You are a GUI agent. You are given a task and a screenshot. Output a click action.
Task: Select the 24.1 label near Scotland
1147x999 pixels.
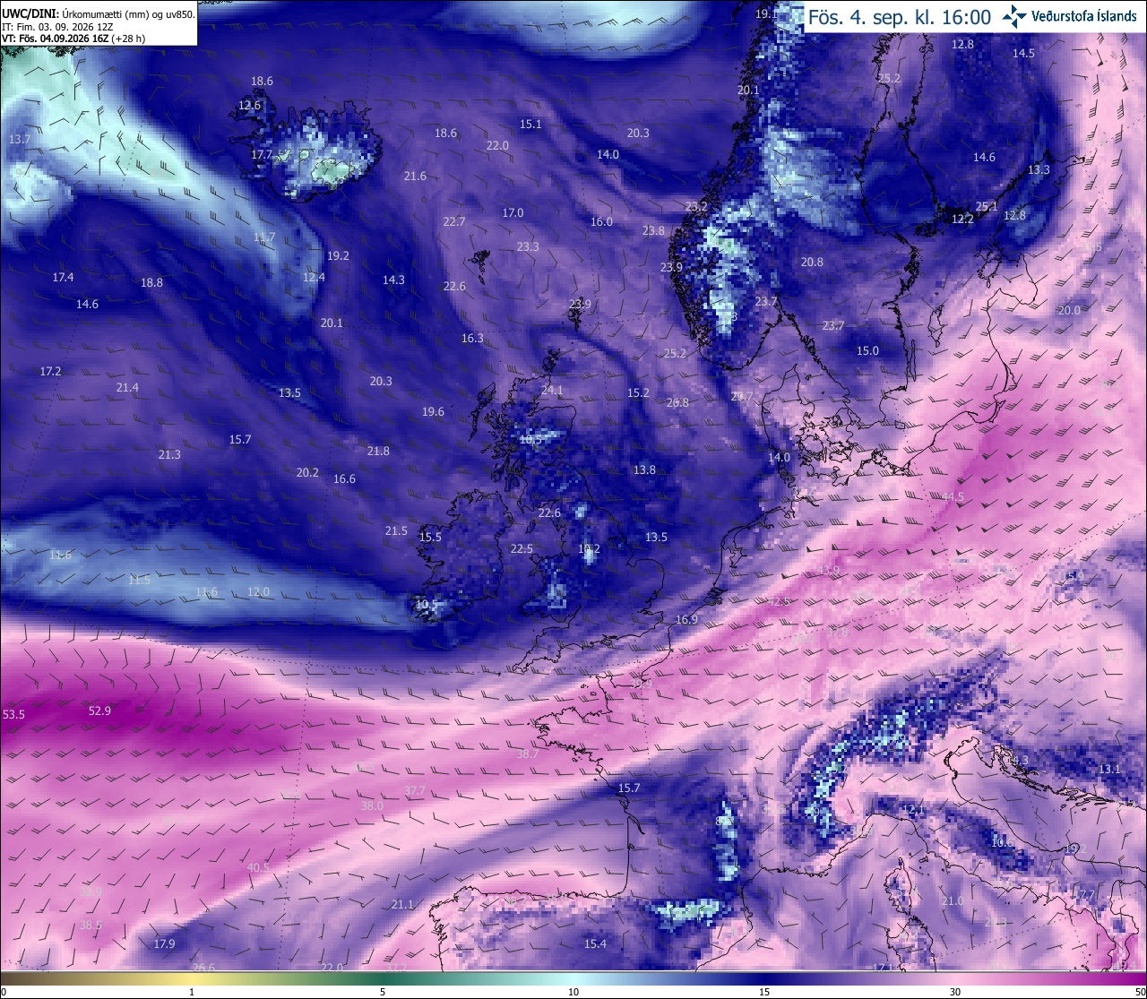pyautogui.click(x=552, y=391)
